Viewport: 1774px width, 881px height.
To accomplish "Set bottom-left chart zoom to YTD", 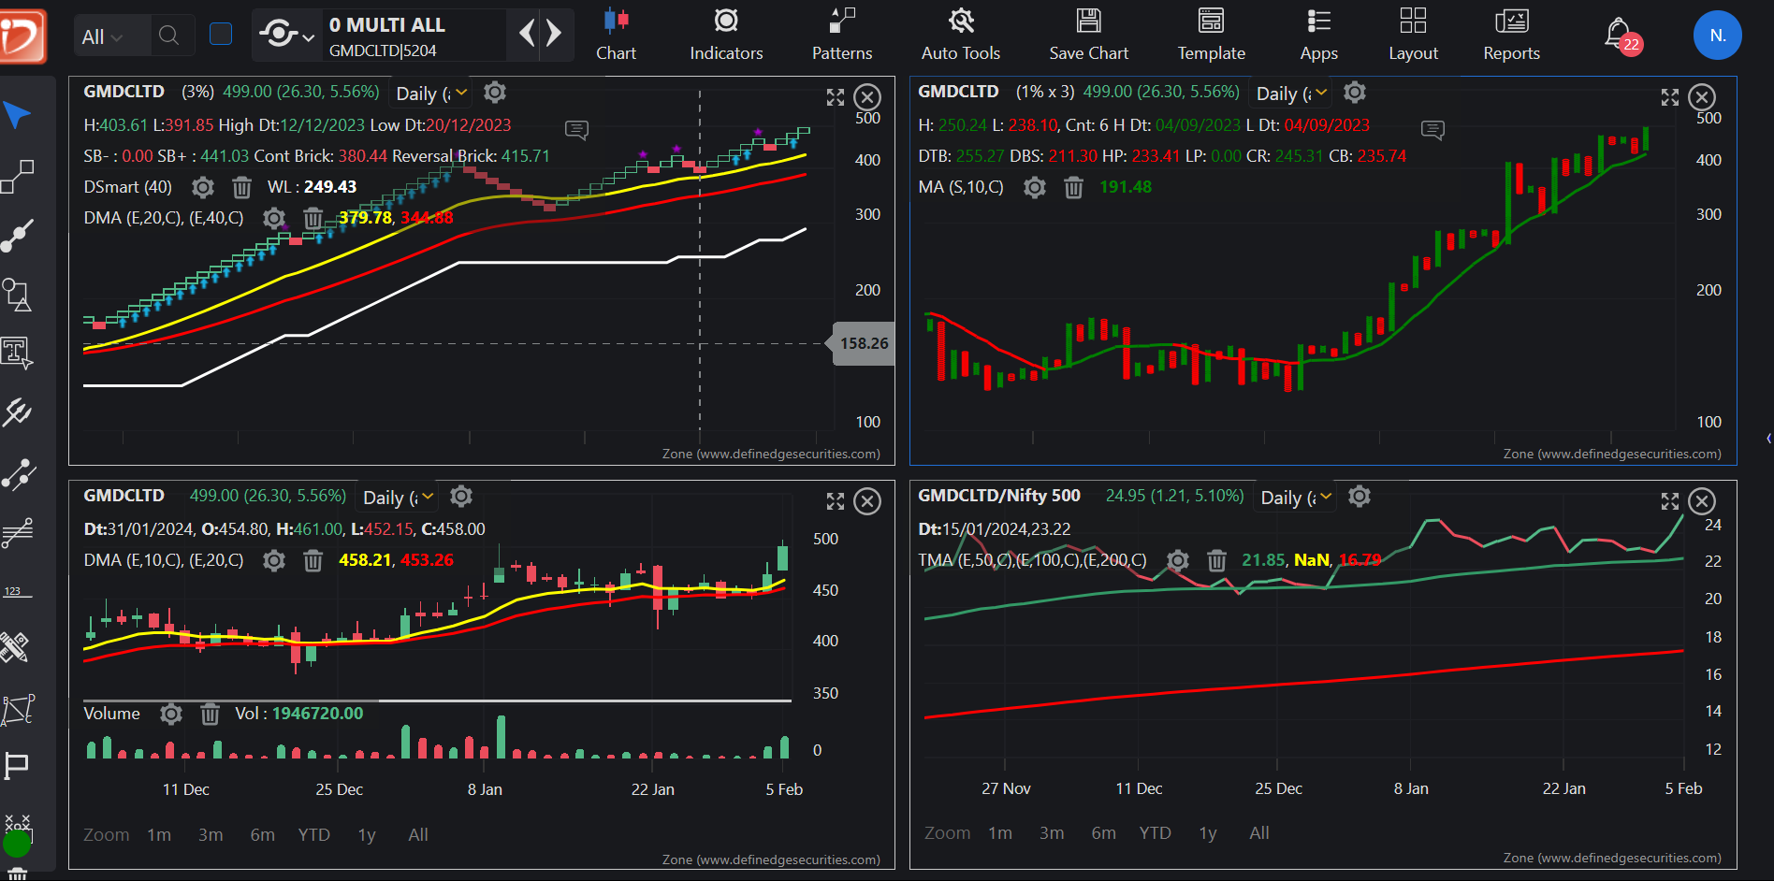I will coord(314,835).
